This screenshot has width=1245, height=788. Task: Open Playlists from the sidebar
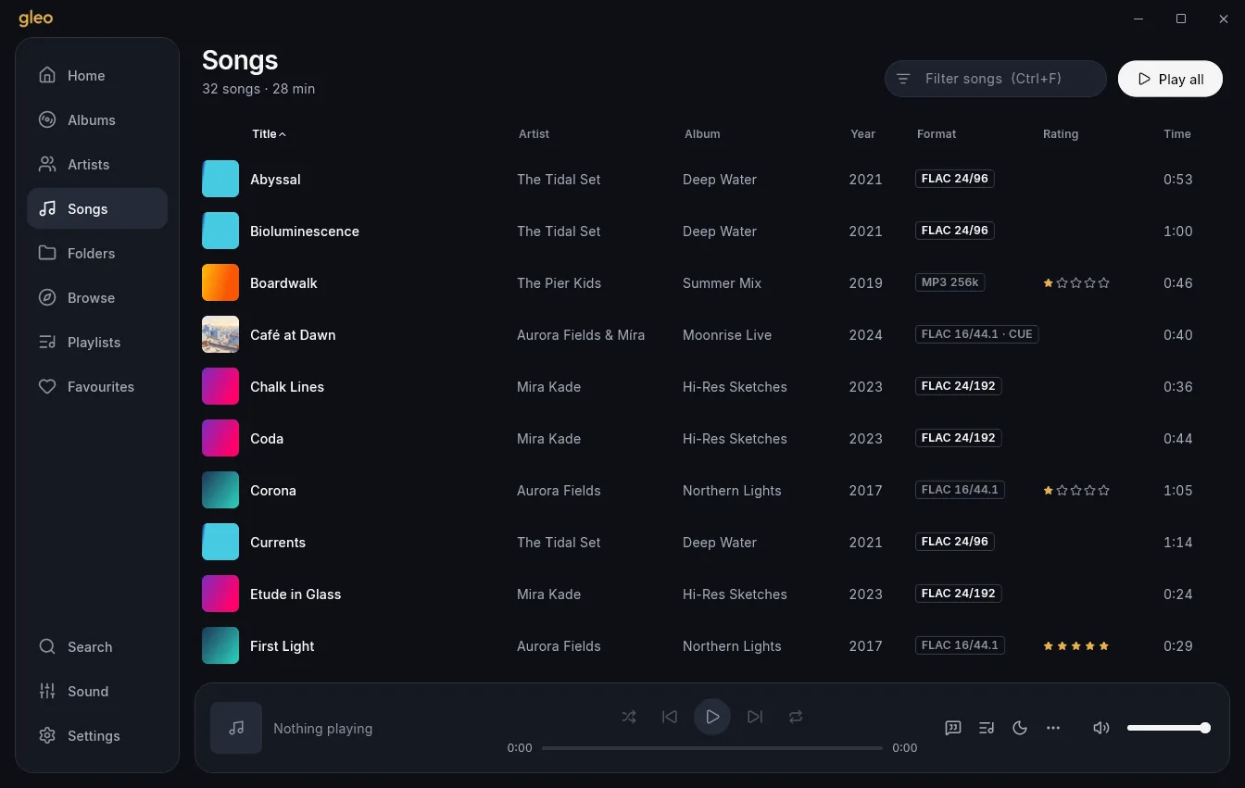[x=97, y=343]
